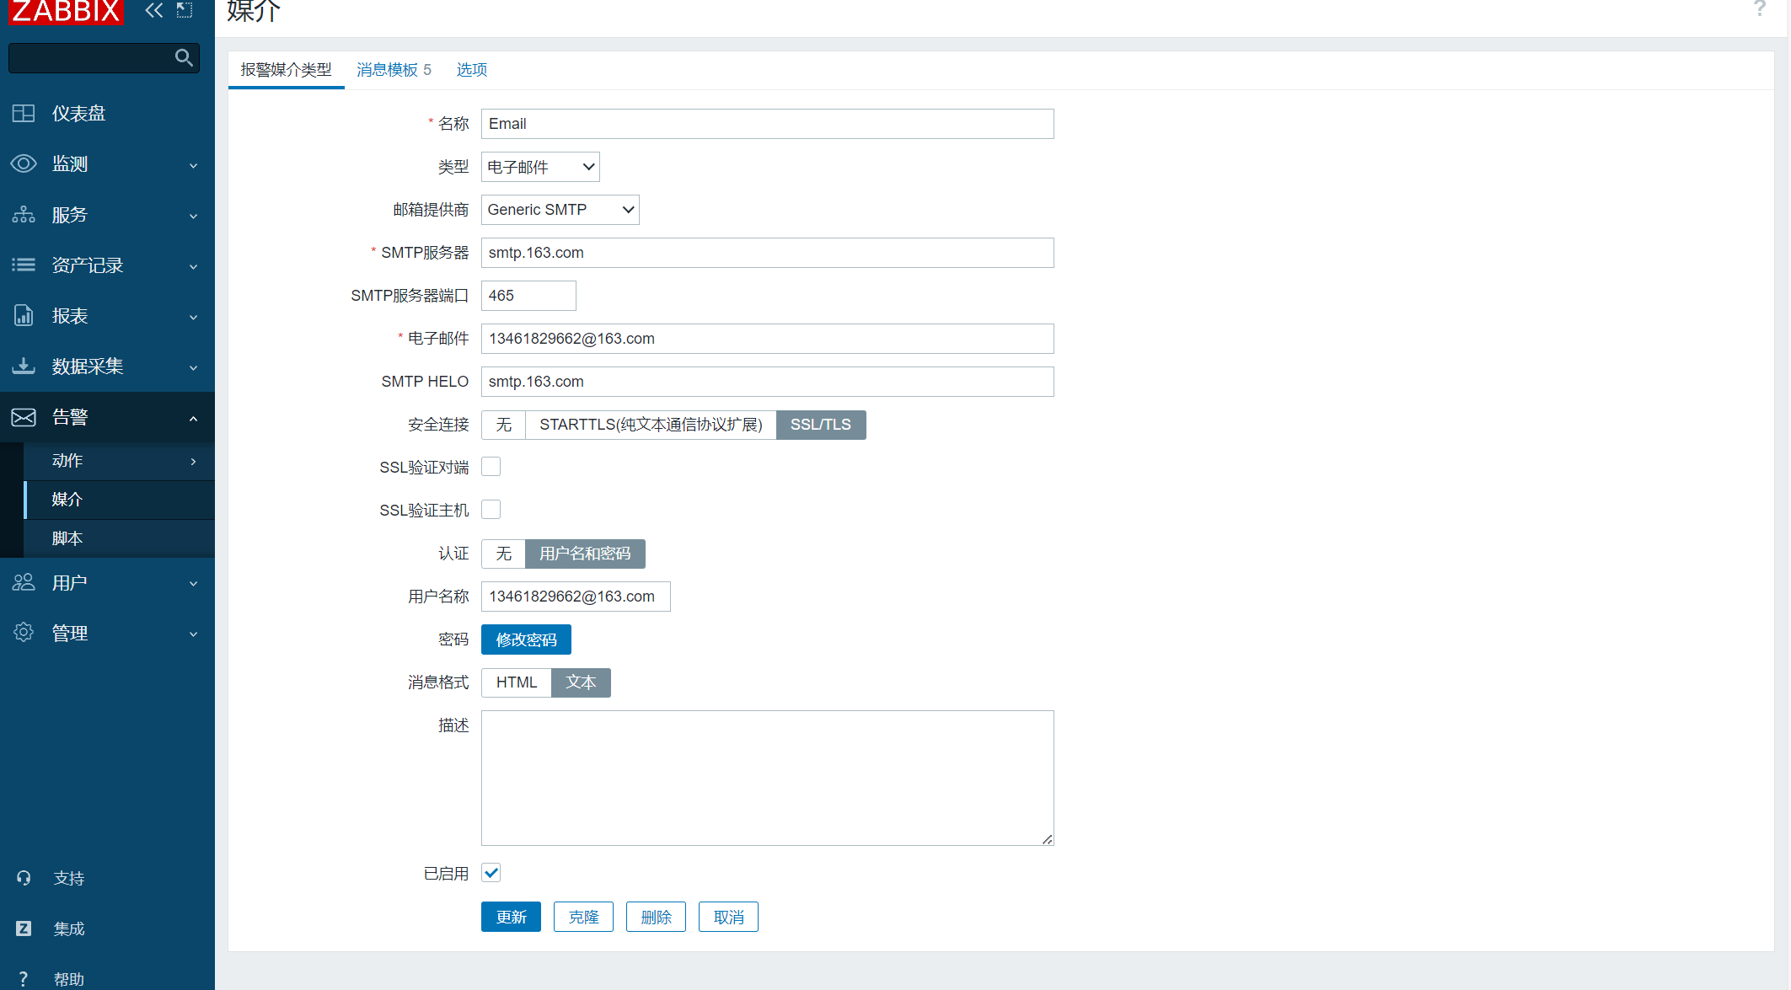The image size is (1791, 990).
Task: Select 无 for 安全连接
Action: tap(504, 425)
